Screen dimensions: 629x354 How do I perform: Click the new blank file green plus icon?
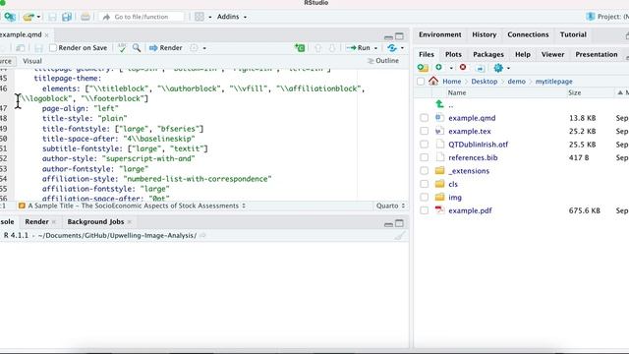pos(439,68)
